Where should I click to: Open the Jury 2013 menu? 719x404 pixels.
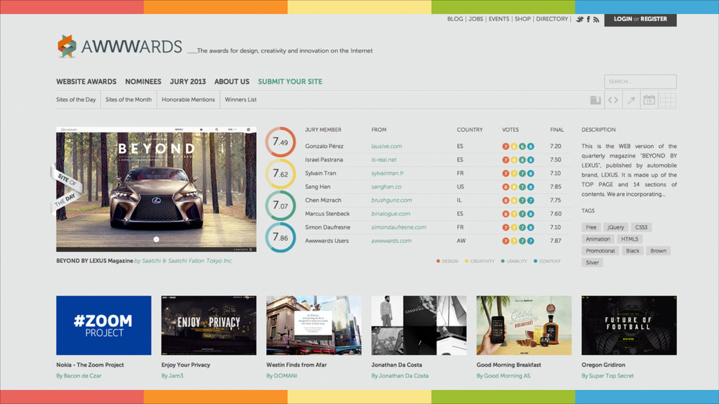click(x=187, y=81)
